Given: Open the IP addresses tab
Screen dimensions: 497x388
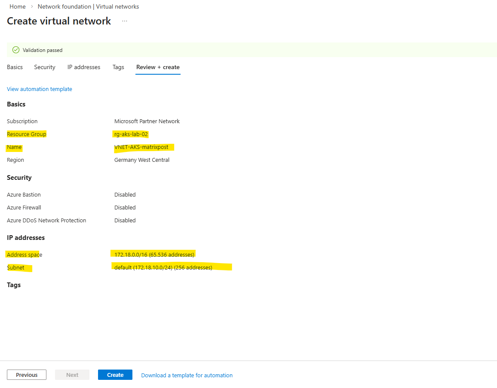Looking at the screenshot, I should click(x=84, y=67).
